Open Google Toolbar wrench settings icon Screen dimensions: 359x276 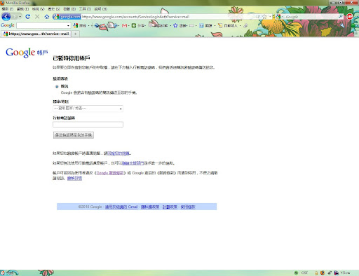342,25
